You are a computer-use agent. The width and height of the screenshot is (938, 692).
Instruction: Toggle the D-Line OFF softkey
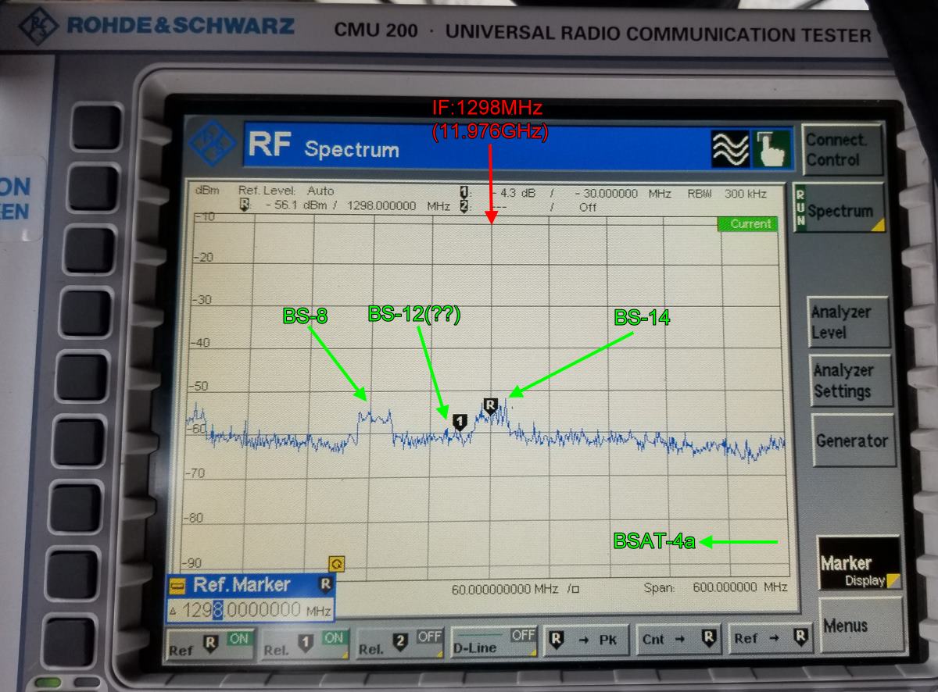[x=493, y=643]
